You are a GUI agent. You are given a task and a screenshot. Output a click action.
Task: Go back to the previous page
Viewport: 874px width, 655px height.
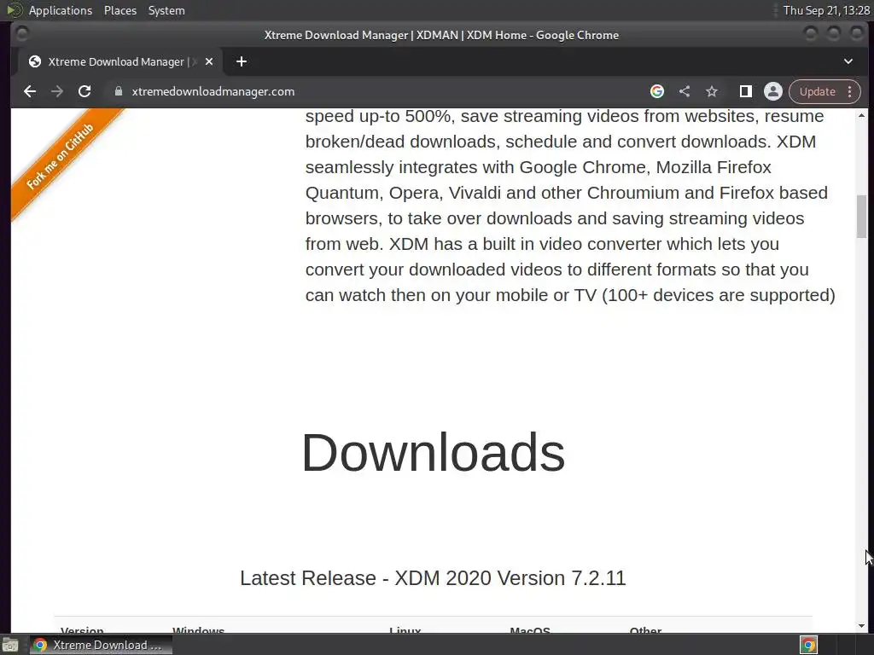[30, 91]
